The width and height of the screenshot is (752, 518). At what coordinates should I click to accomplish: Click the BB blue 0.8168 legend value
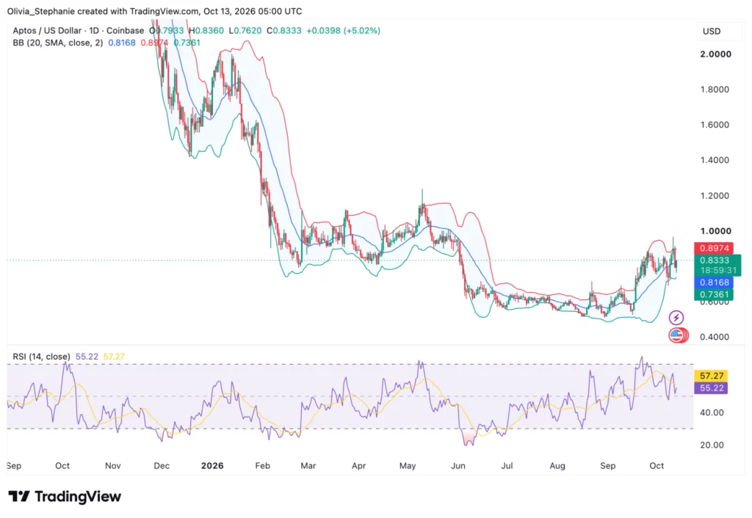pyautogui.click(x=122, y=43)
